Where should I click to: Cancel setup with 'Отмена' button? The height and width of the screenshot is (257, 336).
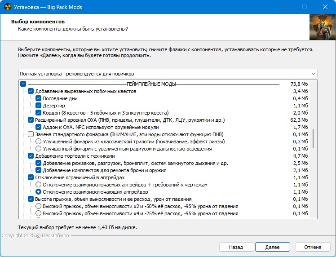tap(312, 247)
